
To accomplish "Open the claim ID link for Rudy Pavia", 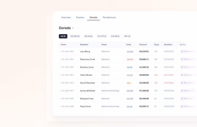I will (x=67, y=106).
